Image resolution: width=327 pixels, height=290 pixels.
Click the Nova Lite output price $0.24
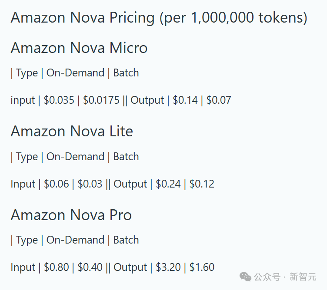tap(168, 184)
